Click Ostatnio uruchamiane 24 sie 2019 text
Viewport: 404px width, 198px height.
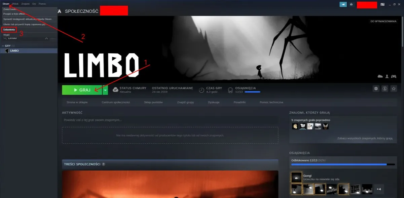[x=172, y=90]
